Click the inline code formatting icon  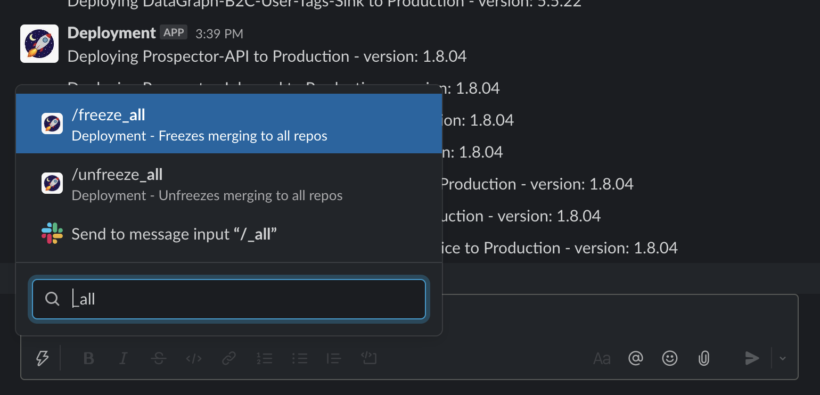click(193, 358)
